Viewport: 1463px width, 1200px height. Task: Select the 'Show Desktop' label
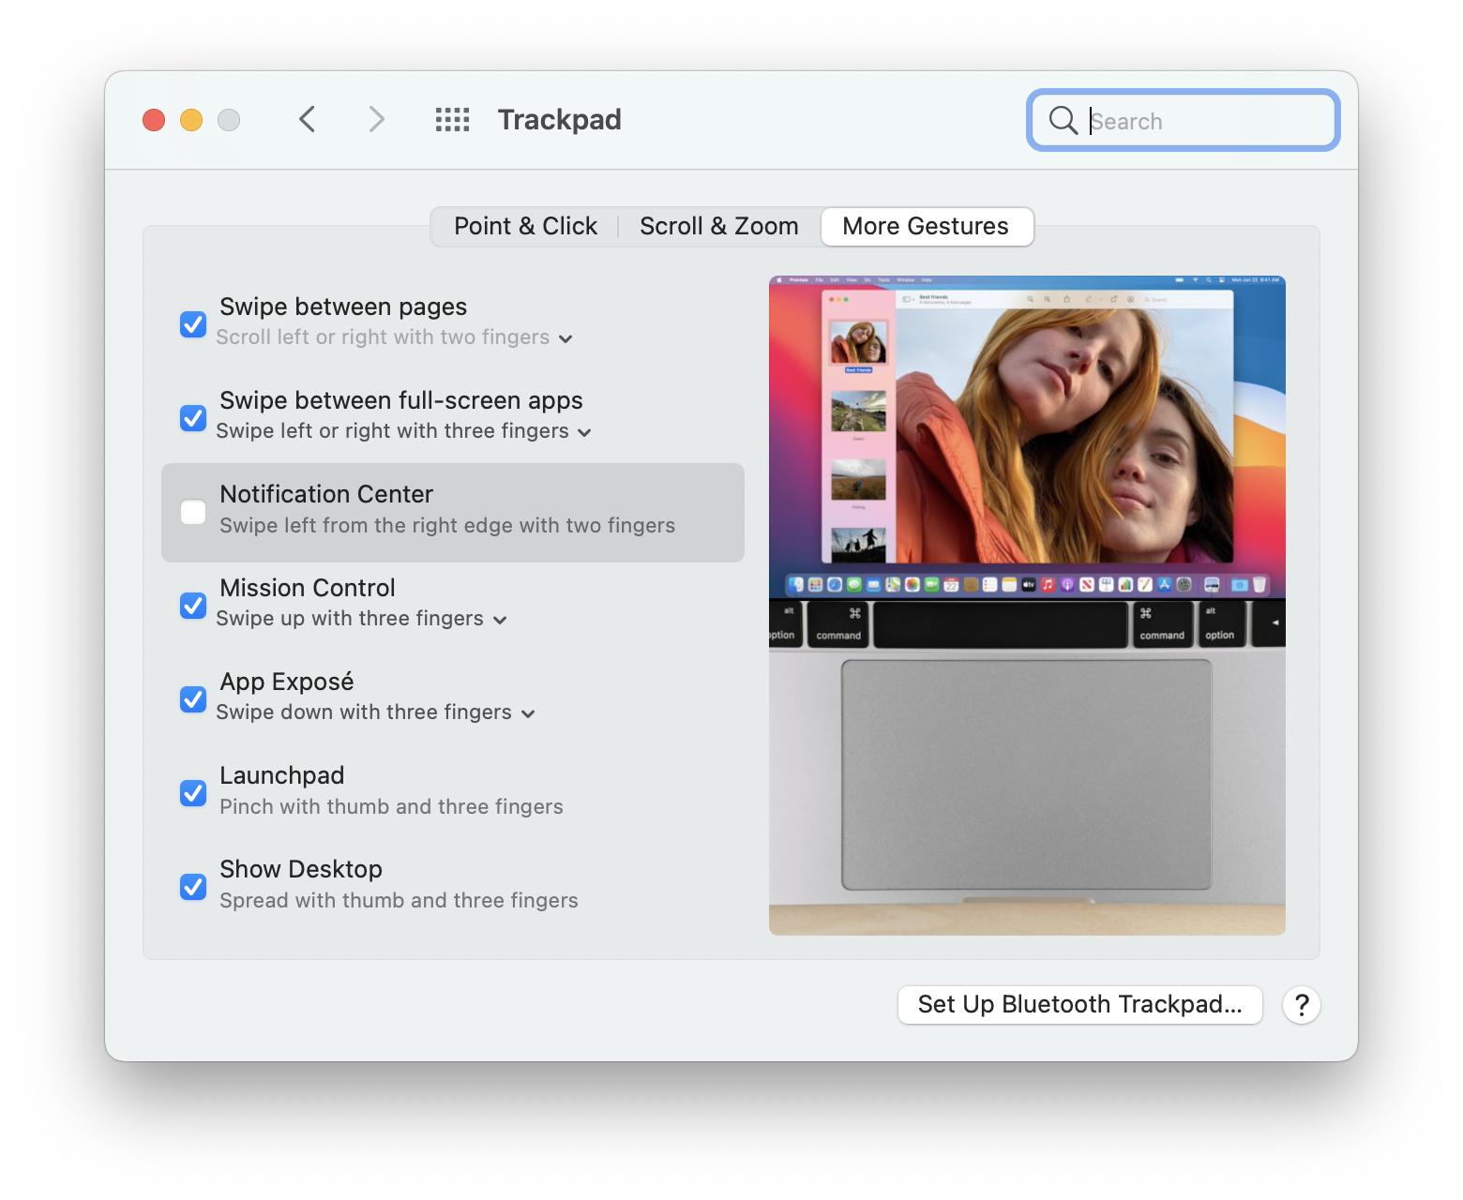pyautogui.click(x=301, y=869)
